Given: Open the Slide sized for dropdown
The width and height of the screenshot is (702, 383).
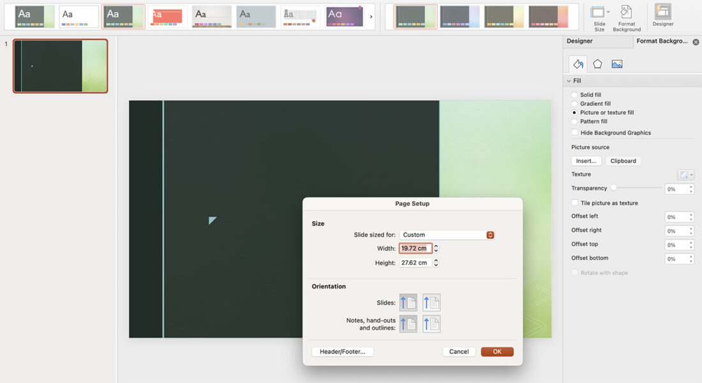Looking at the screenshot, I should coord(447,235).
